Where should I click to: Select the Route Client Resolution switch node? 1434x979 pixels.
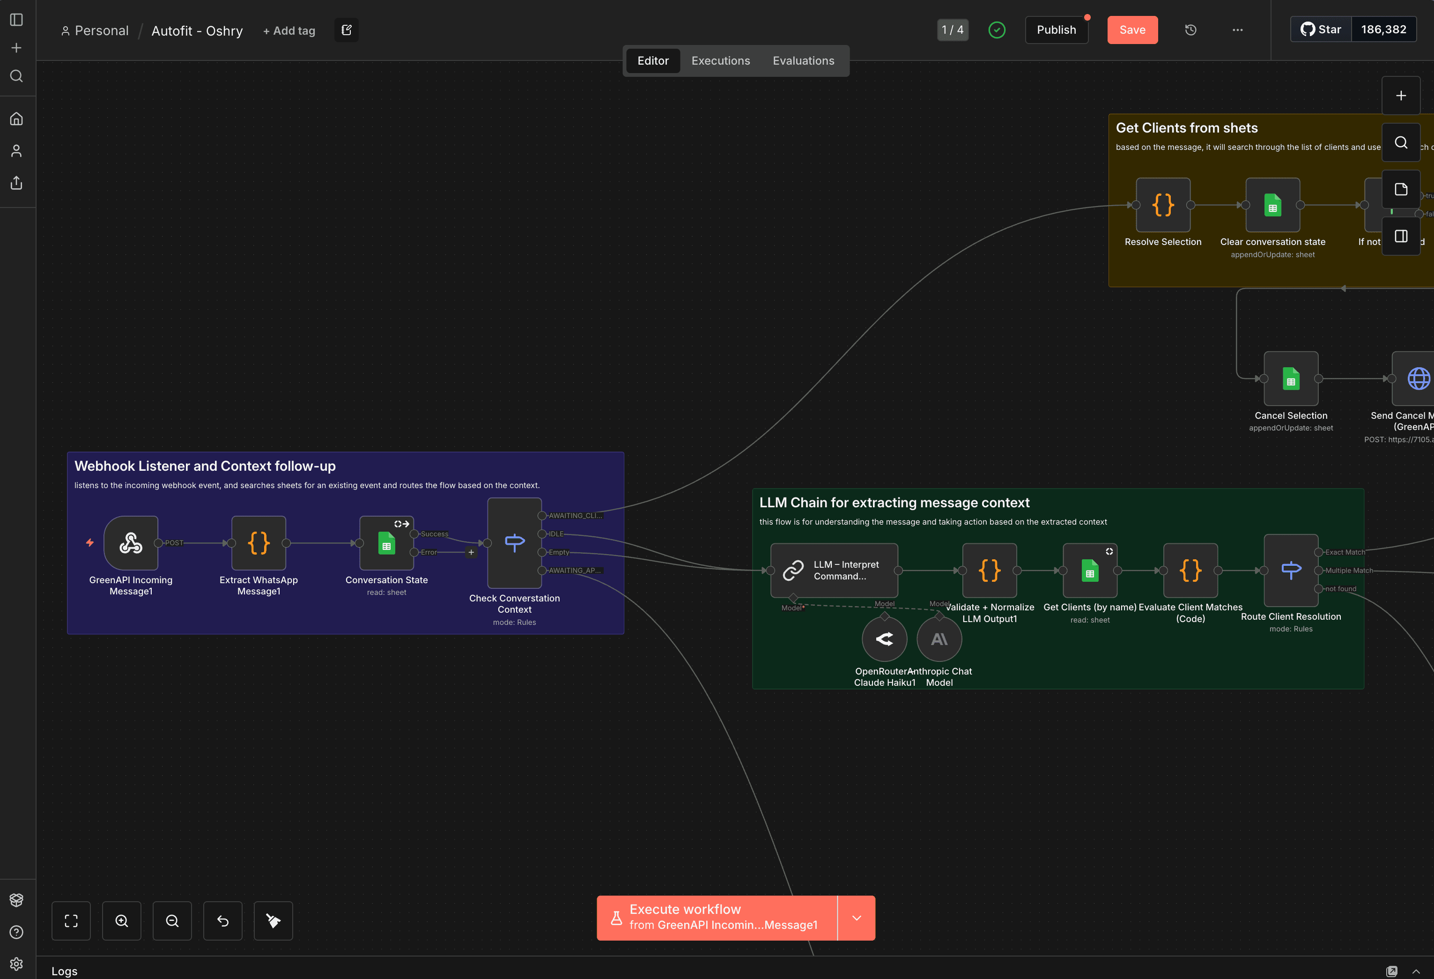1291,571
